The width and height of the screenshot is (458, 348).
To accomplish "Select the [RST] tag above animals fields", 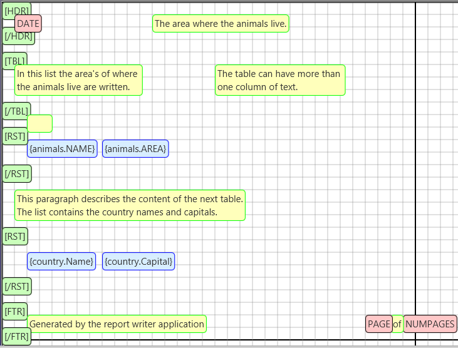I will coord(14,136).
